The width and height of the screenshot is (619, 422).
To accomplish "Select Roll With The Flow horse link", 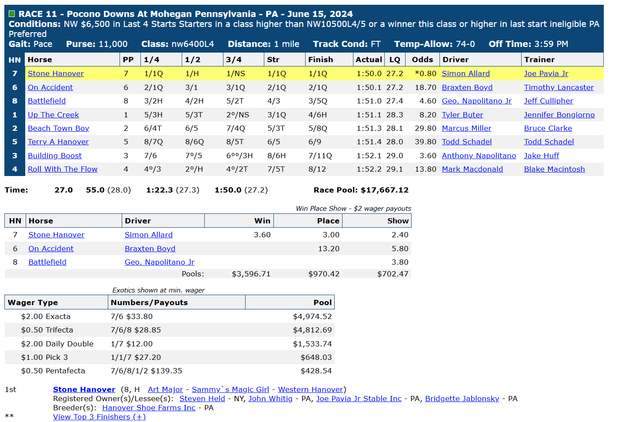I will 63,169.
